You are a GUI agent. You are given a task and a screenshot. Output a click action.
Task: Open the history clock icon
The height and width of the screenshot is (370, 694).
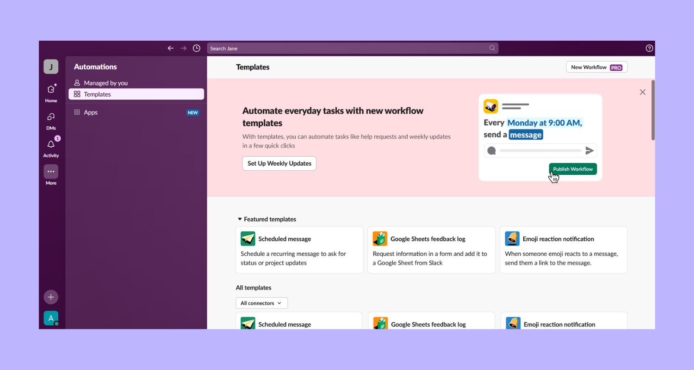click(x=197, y=48)
